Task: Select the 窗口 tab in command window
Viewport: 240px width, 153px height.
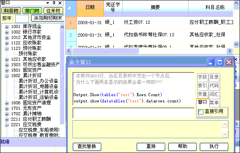Action: (x=203, y=102)
